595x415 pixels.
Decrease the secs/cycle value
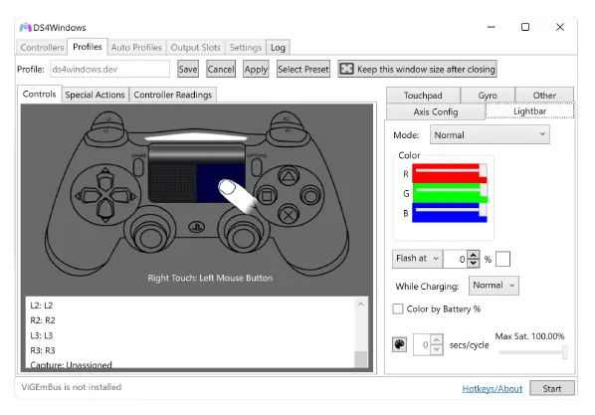437,349
